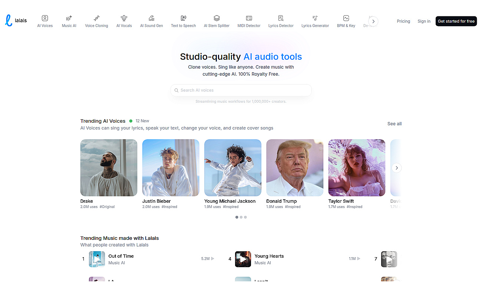Select the BPM & Key tool
Viewport: 482px width, 292px height.
coord(346,21)
